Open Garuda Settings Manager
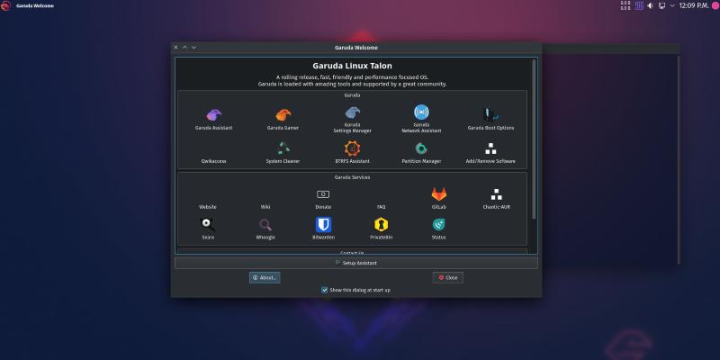720x360 pixels. pyautogui.click(x=352, y=115)
